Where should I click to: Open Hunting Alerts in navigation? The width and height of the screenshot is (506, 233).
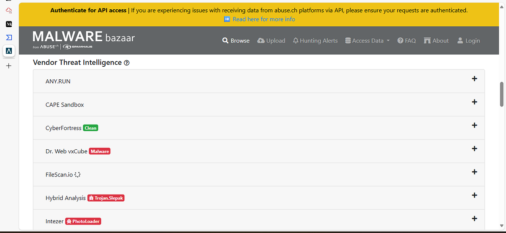pos(315,40)
